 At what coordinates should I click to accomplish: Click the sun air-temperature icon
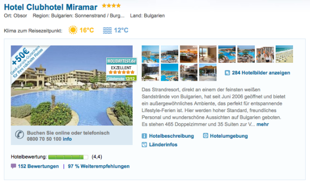tap(73, 30)
